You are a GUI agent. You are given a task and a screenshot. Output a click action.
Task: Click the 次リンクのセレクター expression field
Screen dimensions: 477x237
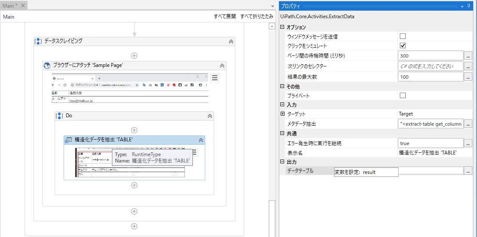pos(430,66)
